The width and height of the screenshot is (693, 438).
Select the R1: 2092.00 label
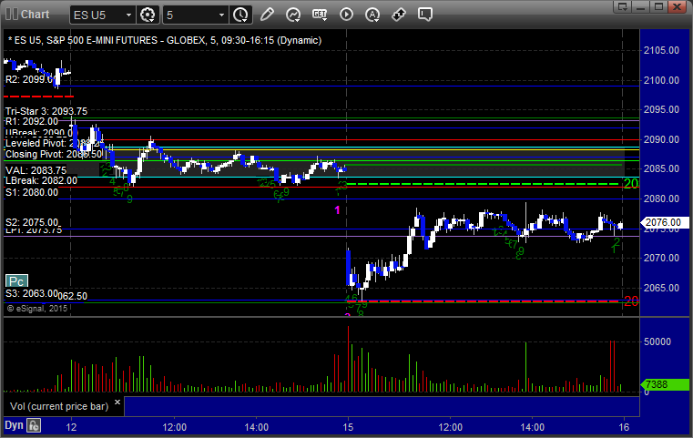[32, 121]
